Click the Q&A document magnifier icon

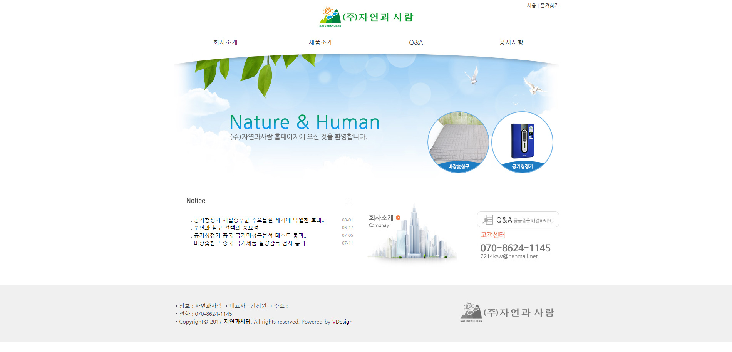coord(488,220)
